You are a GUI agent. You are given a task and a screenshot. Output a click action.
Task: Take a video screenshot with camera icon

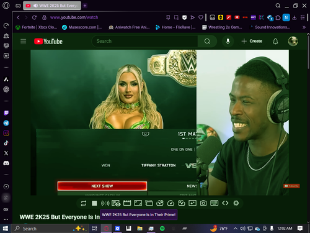click(203, 203)
